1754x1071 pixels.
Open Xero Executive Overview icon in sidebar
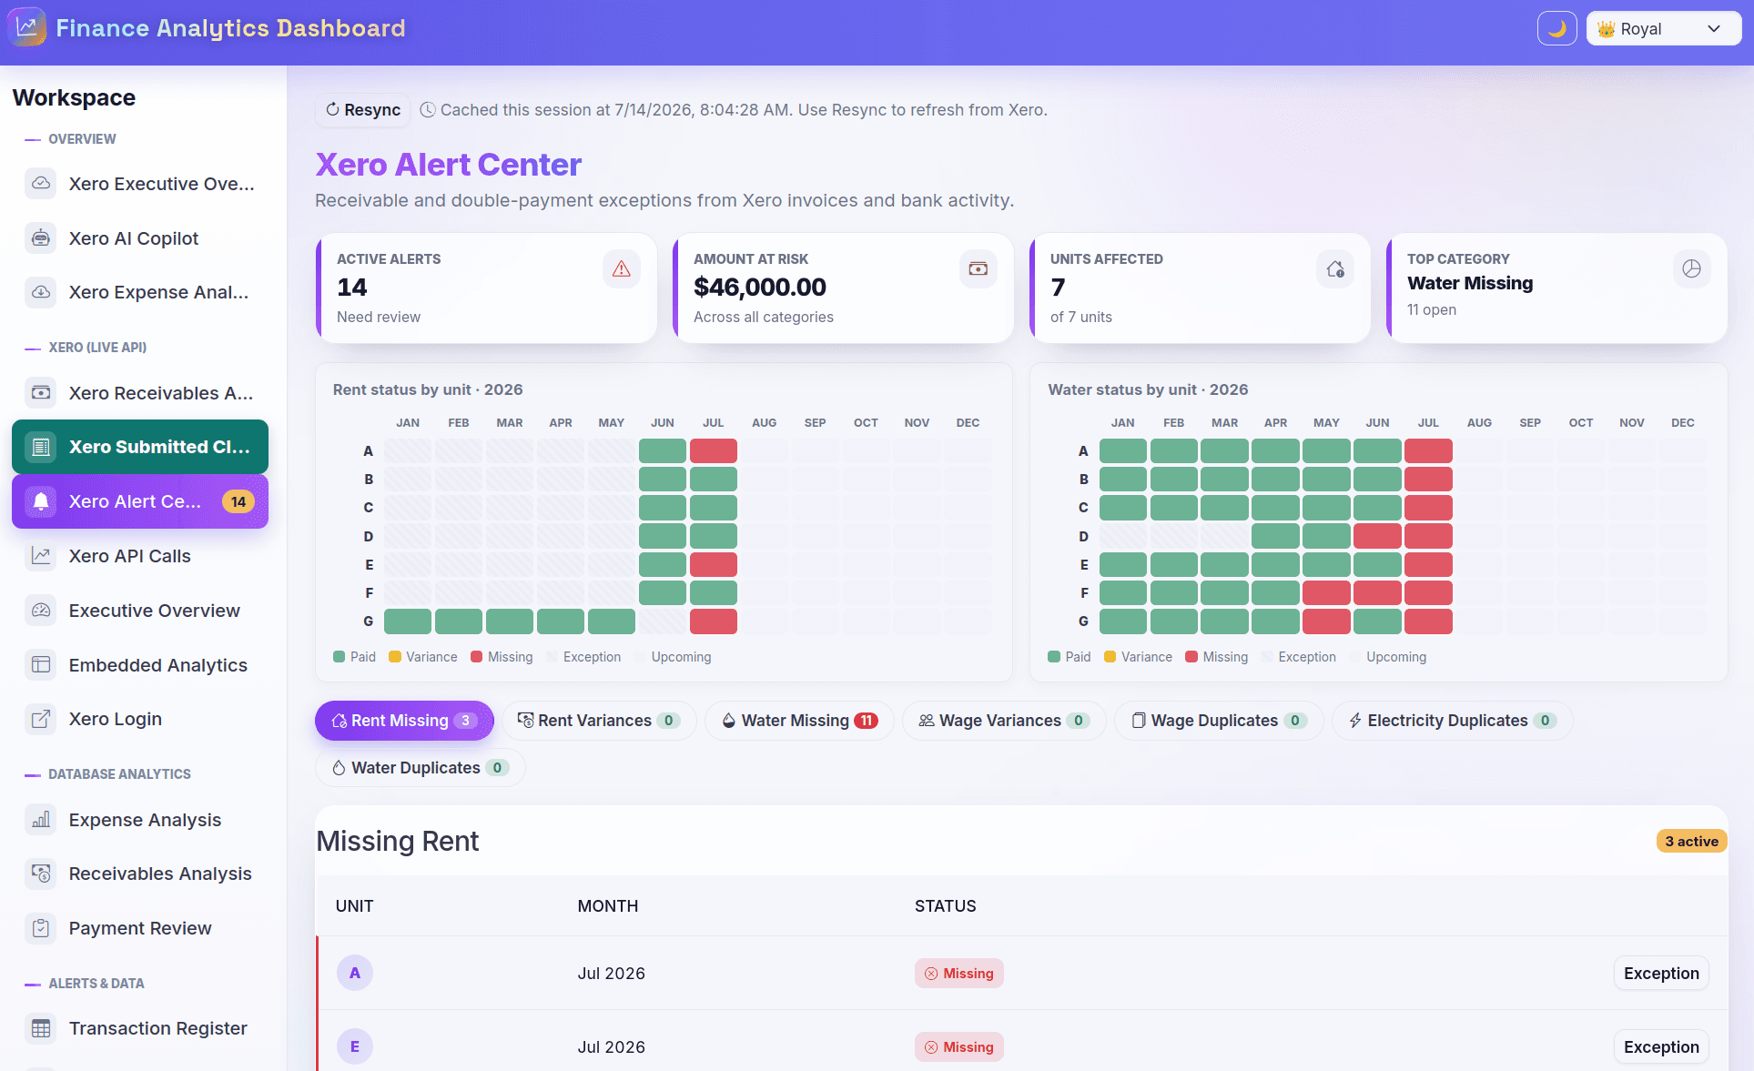click(41, 184)
